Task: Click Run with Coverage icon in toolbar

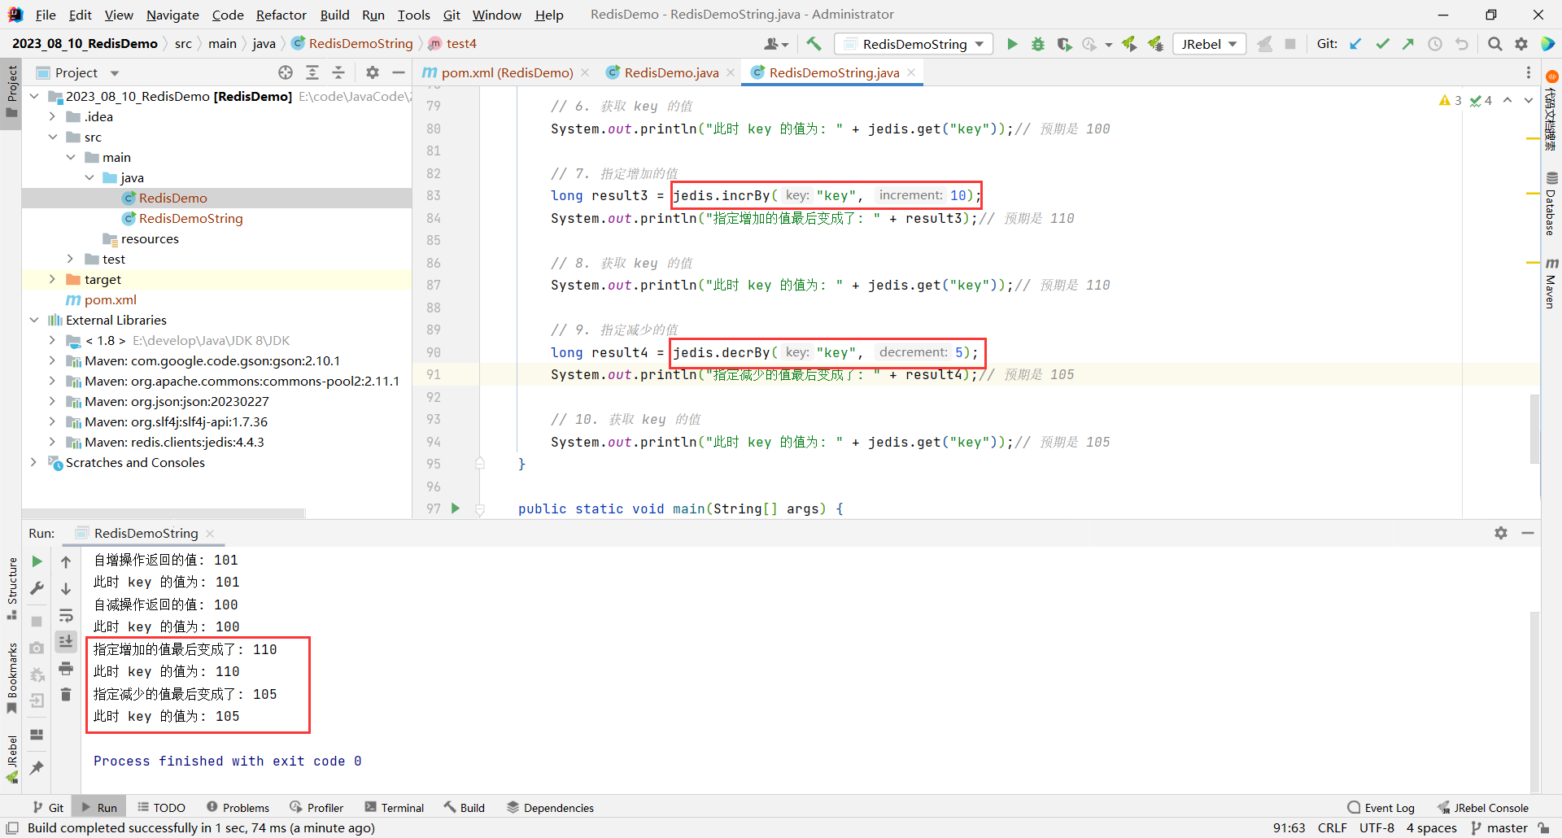Action: pyautogui.click(x=1064, y=44)
